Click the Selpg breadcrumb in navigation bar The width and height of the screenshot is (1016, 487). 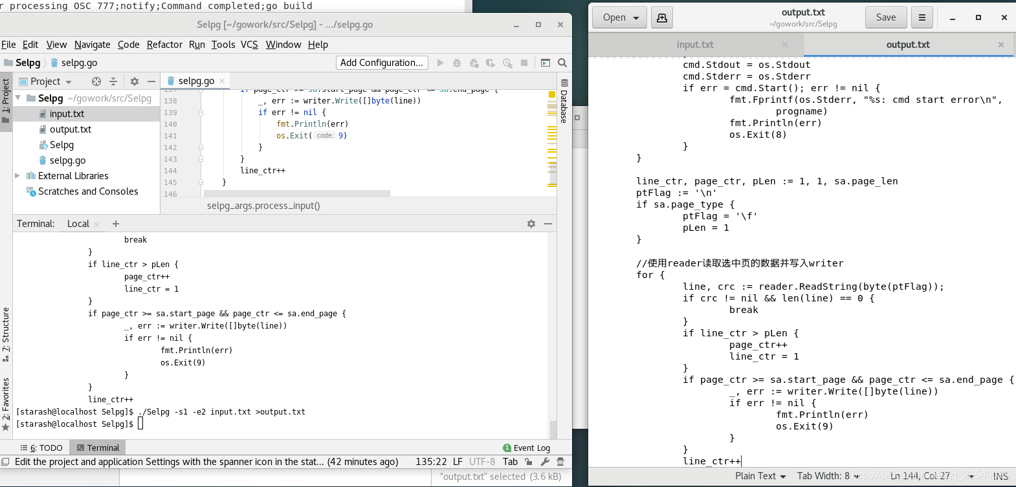pyautogui.click(x=22, y=63)
